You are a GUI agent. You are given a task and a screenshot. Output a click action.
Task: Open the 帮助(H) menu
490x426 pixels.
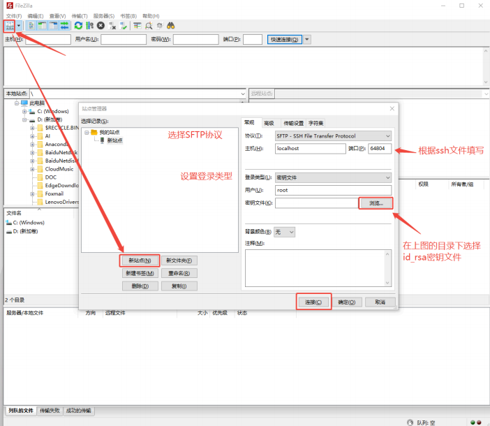click(151, 16)
